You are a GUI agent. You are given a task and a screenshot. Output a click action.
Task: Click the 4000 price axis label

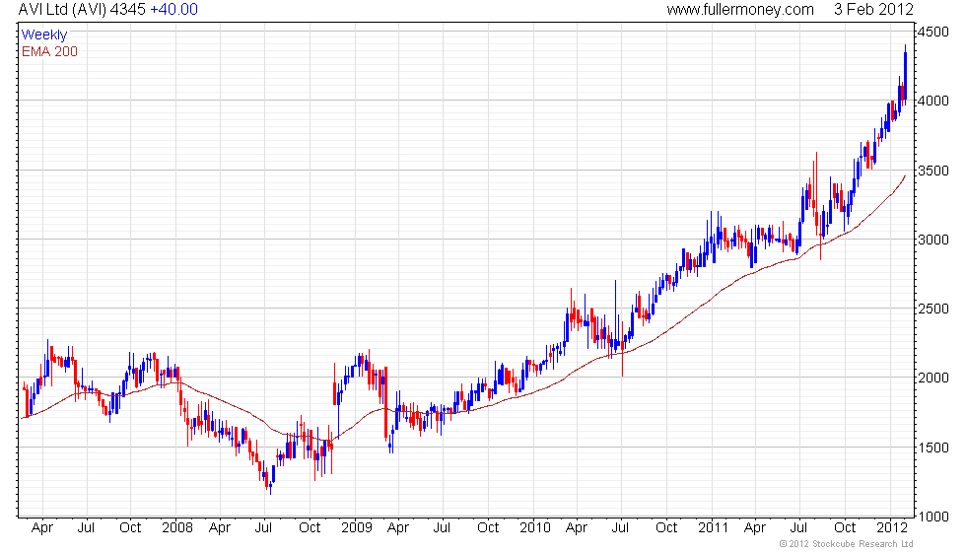tap(932, 102)
